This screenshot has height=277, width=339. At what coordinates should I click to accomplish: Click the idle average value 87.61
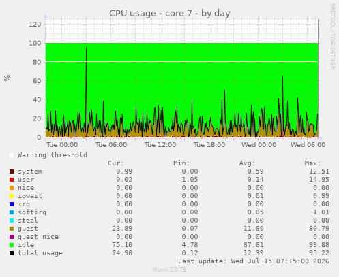pos(254,245)
